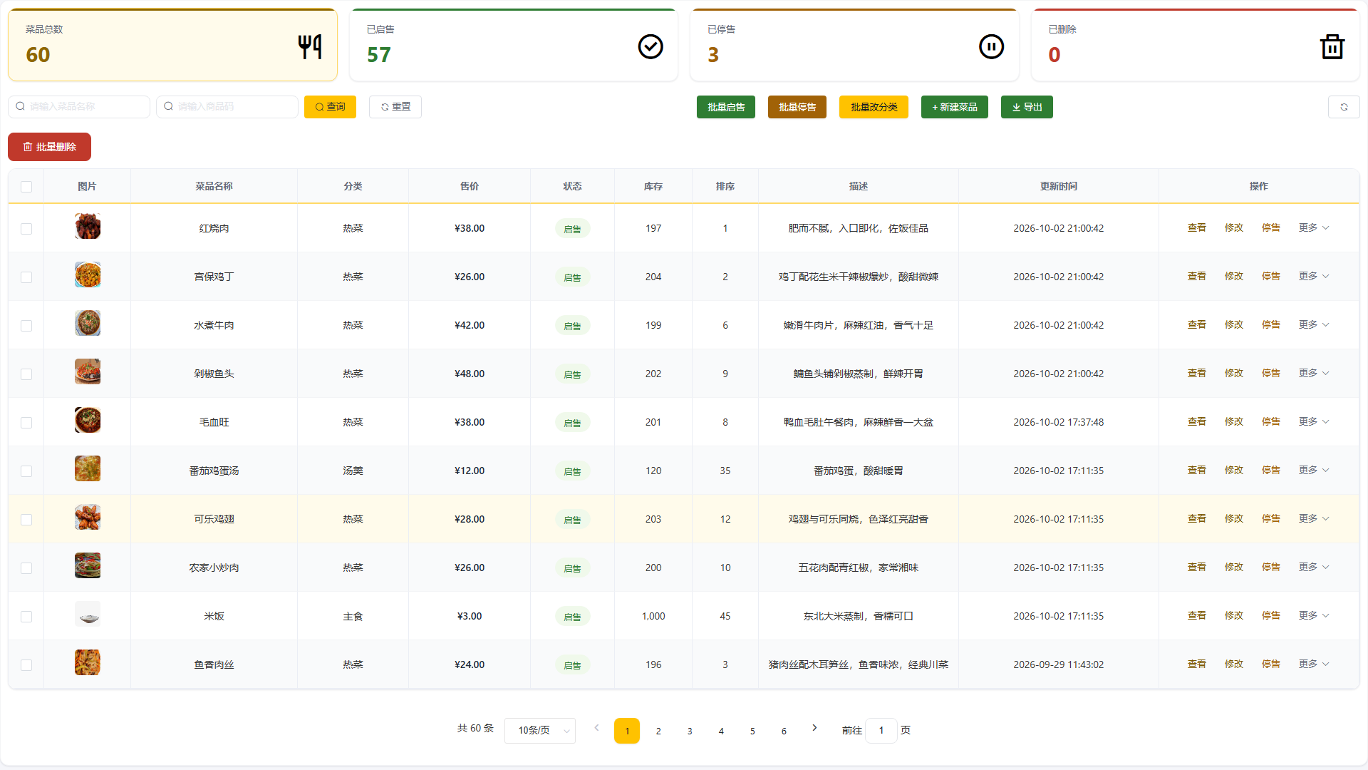Click the 批量启售 button

pos(726,107)
